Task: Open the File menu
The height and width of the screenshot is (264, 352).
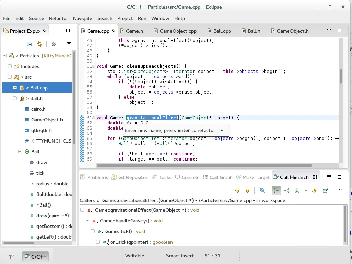Action: 7,18
